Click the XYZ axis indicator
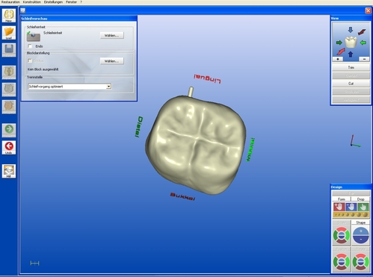373x277 pixels. 355,141
